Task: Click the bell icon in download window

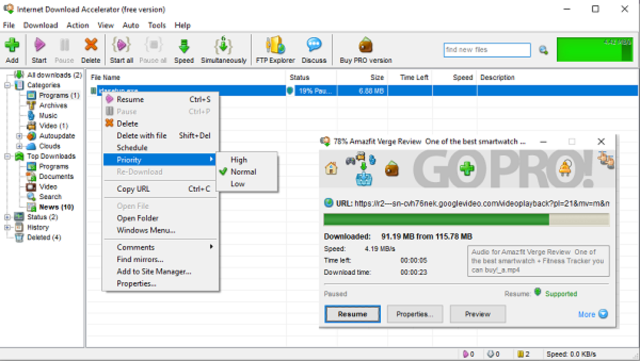Action: coord(565,168)
